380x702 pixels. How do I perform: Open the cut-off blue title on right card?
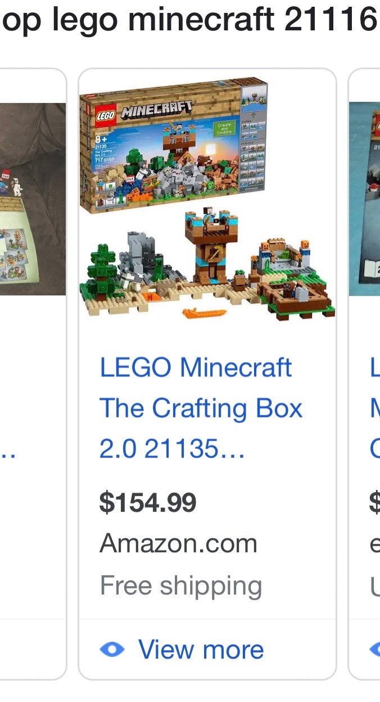374,408
